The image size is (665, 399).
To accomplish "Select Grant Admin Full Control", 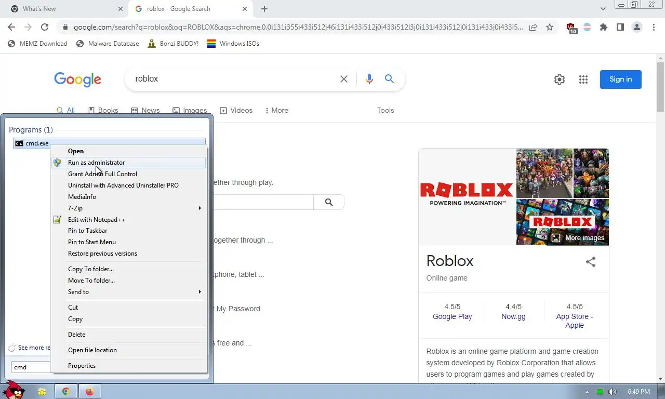I will coord(128,174).
